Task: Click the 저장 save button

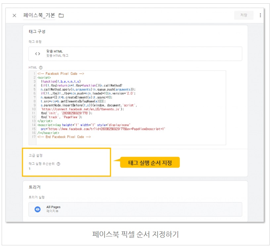Action: tap(244, 15)
